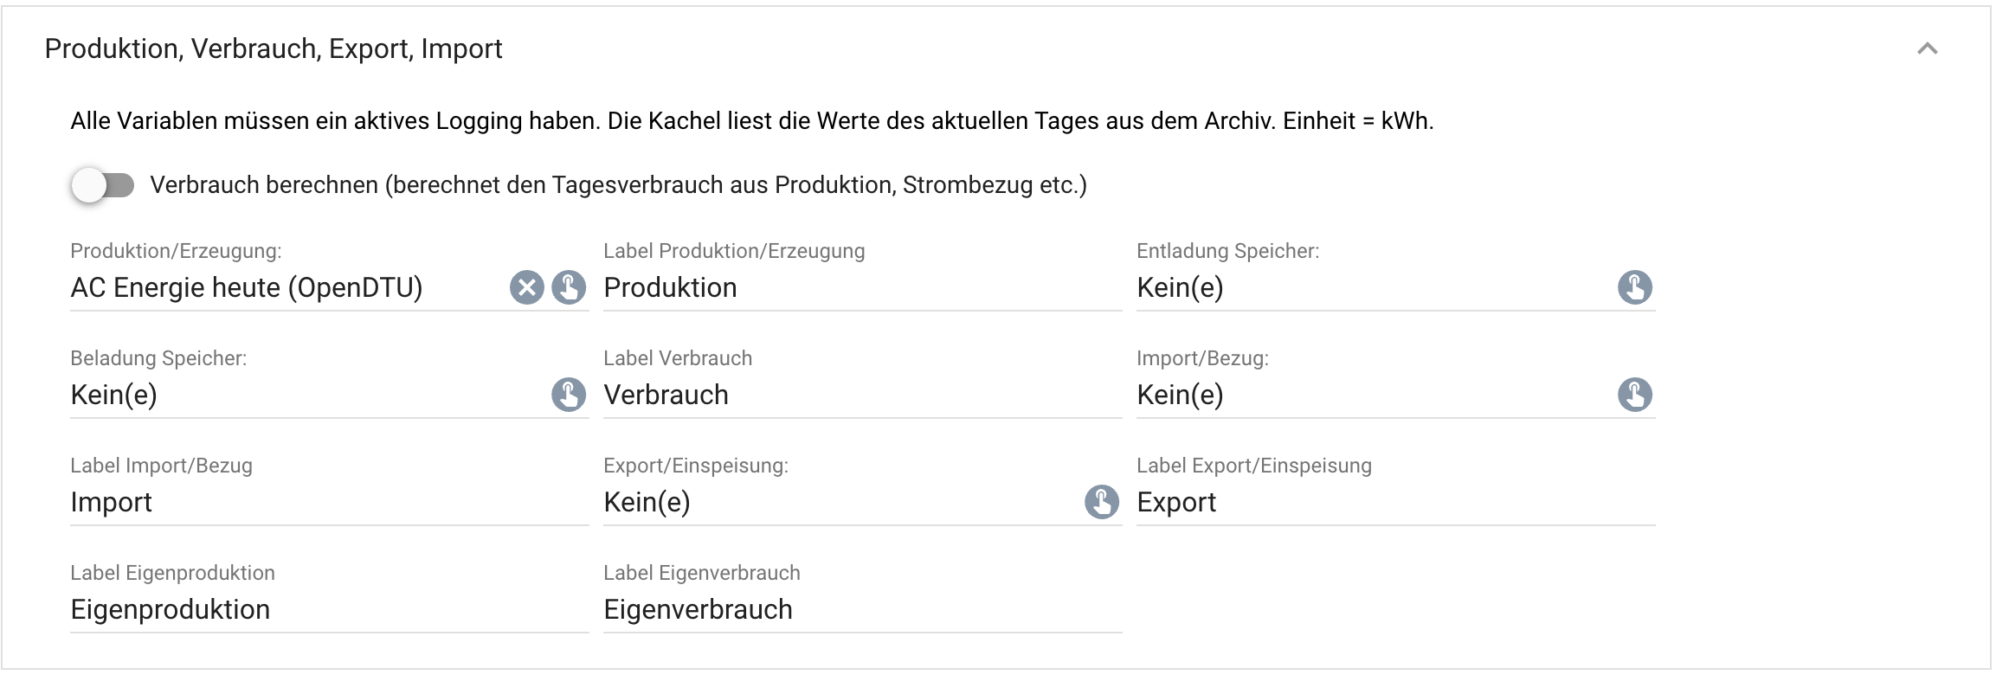
Task: Click the Label Eigenproduktion text field
Action: coord(329,610)
